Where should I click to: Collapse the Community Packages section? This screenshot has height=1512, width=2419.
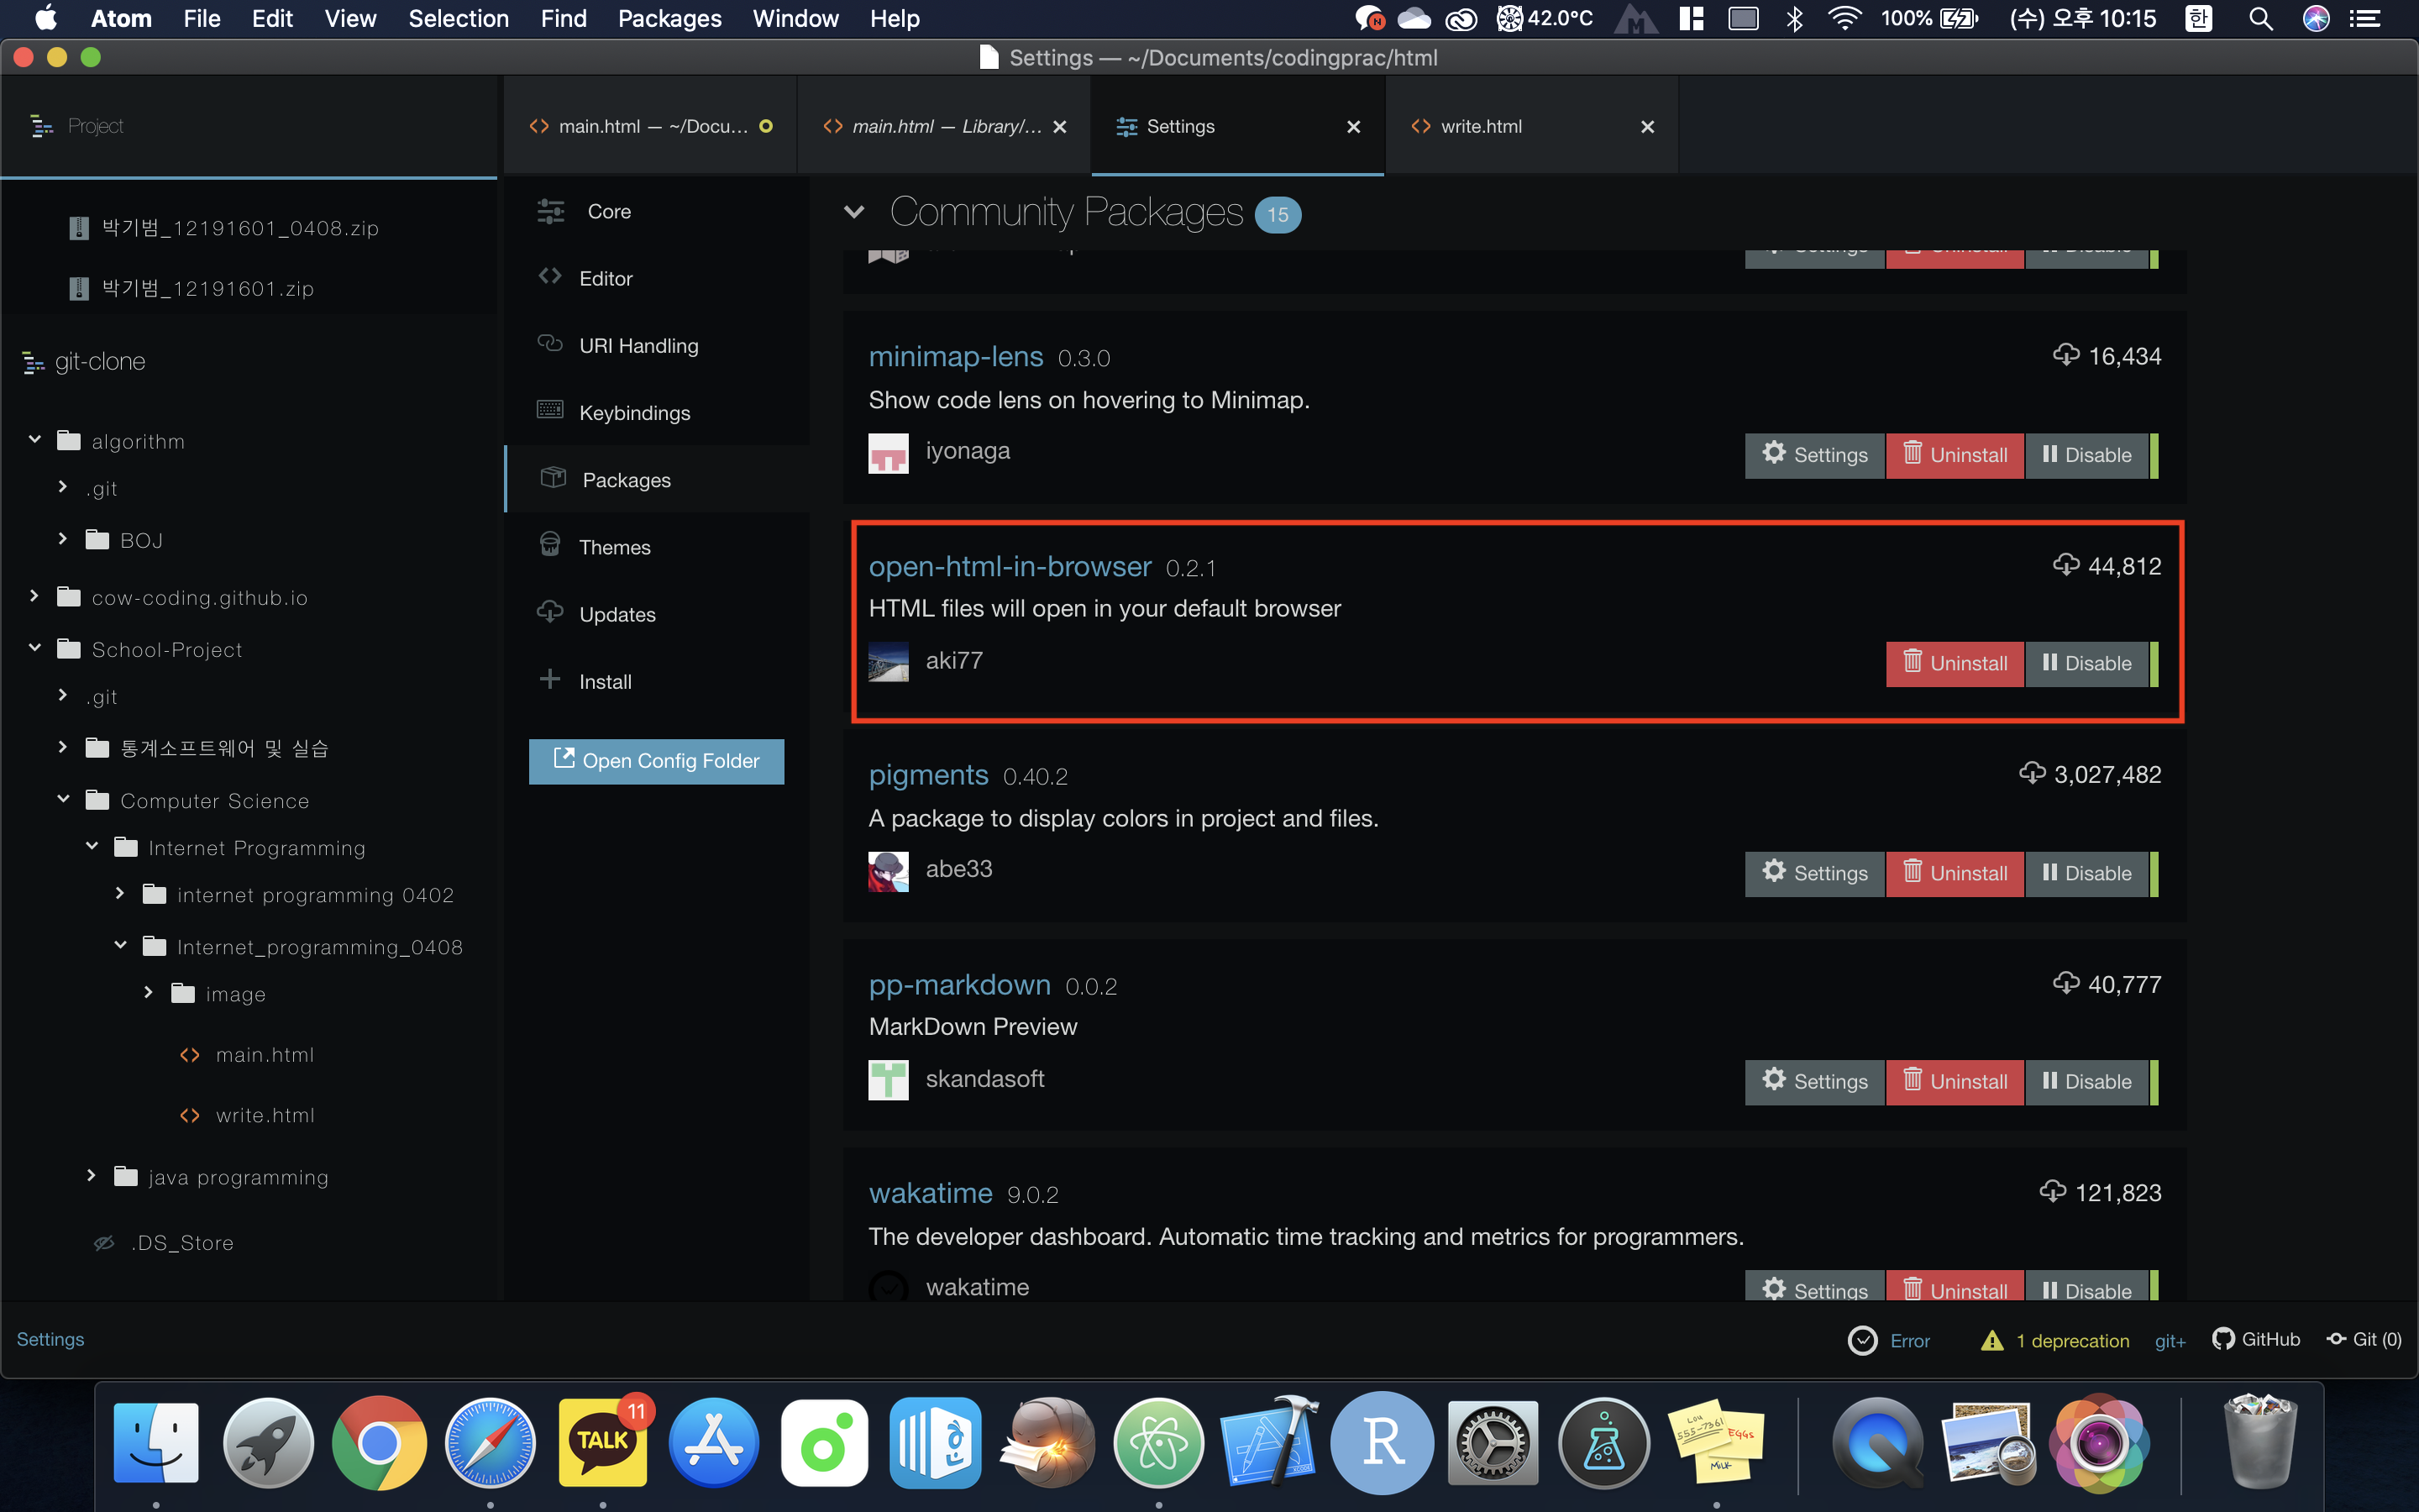click(x=853, y=212)
